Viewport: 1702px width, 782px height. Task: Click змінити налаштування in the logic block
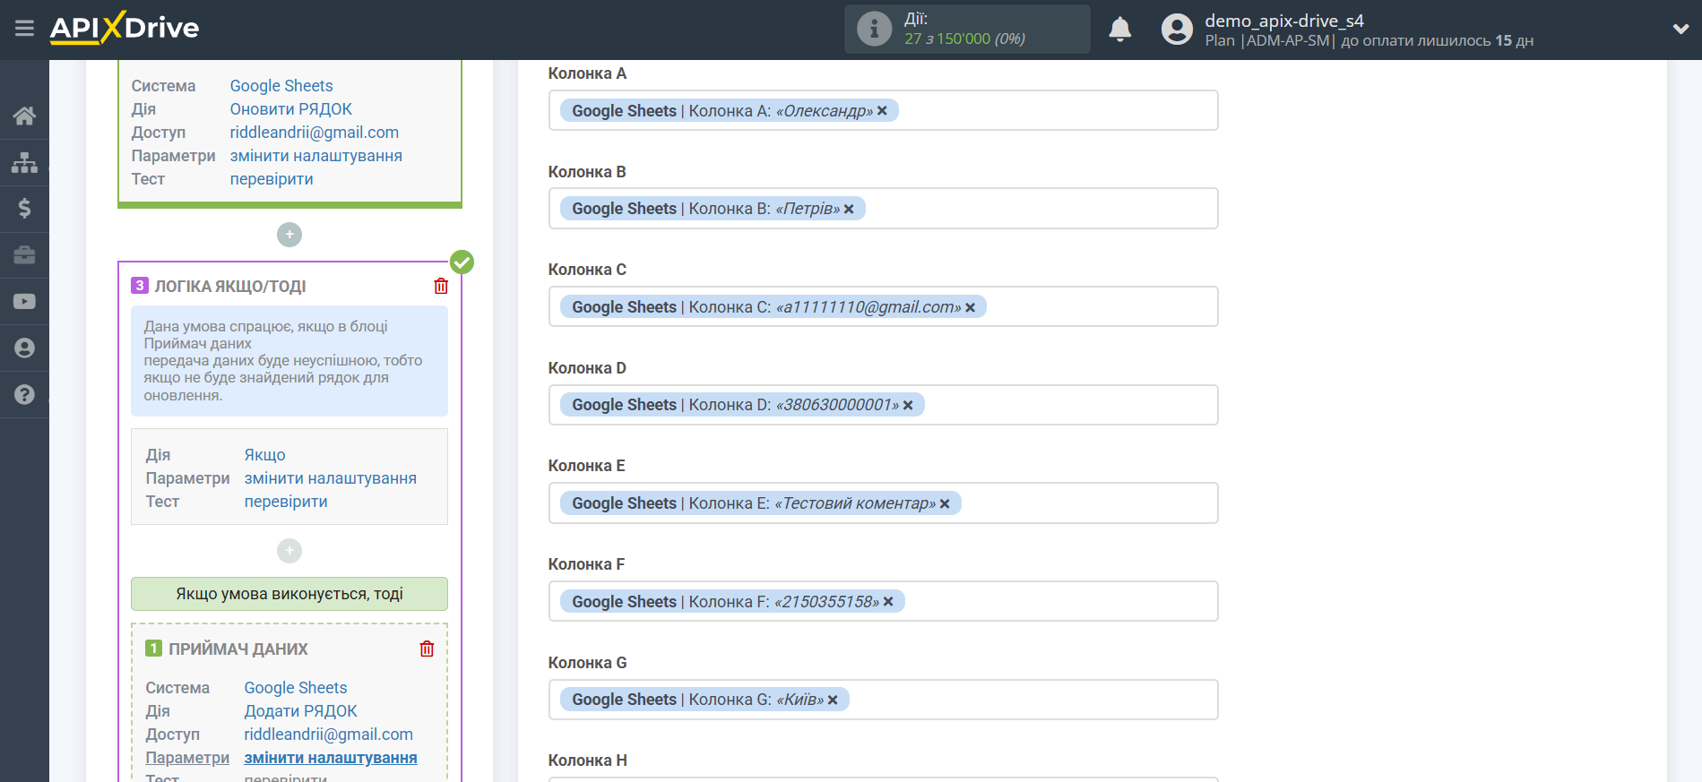331,478
